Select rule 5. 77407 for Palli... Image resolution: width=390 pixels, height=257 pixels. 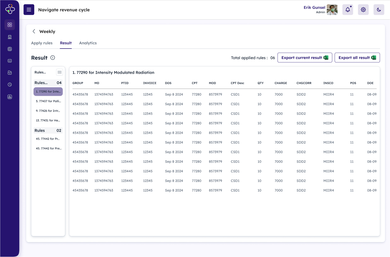tap(48, 101)
